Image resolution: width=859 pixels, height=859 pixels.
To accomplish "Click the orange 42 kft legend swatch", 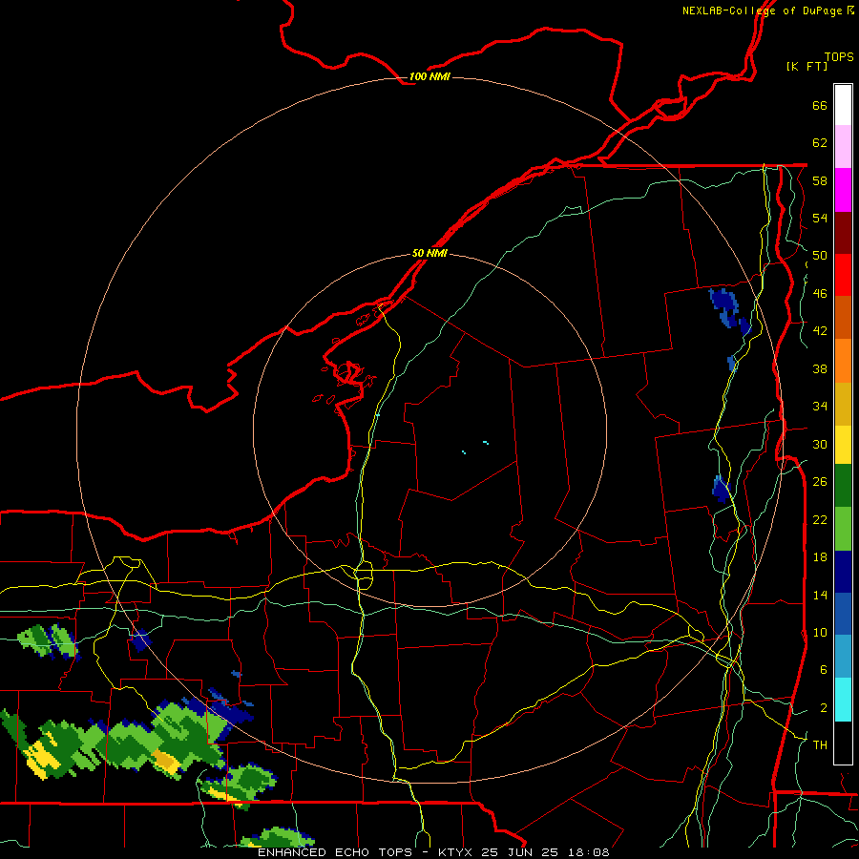I will click(x=843, y=360).
